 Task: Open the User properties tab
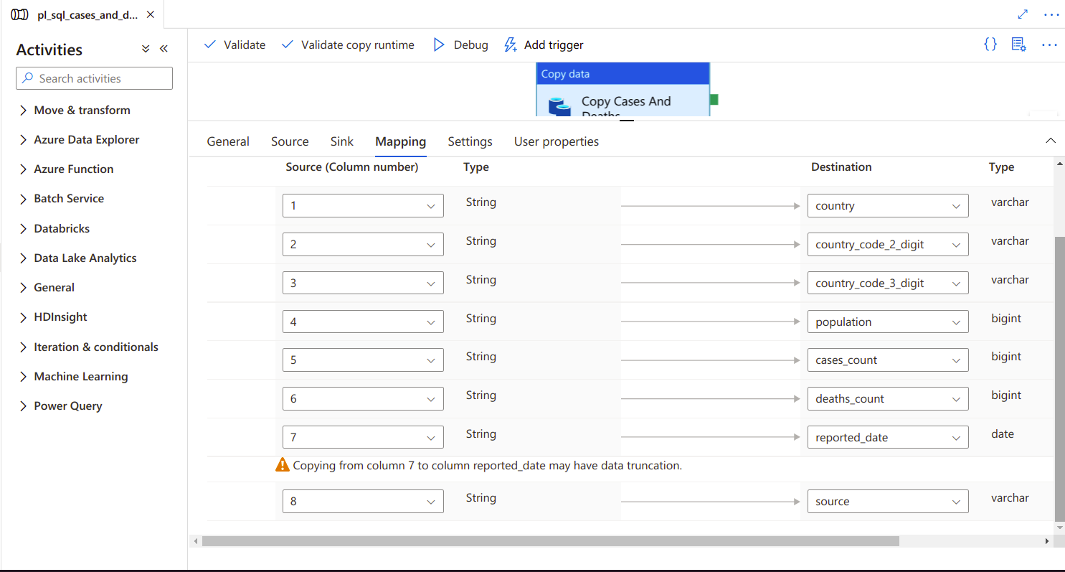tap(557, 141)
